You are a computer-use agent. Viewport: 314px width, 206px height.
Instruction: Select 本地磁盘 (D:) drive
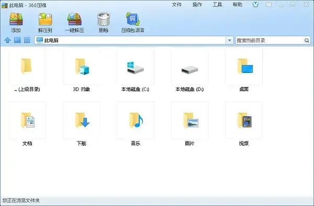pos(189,70)
